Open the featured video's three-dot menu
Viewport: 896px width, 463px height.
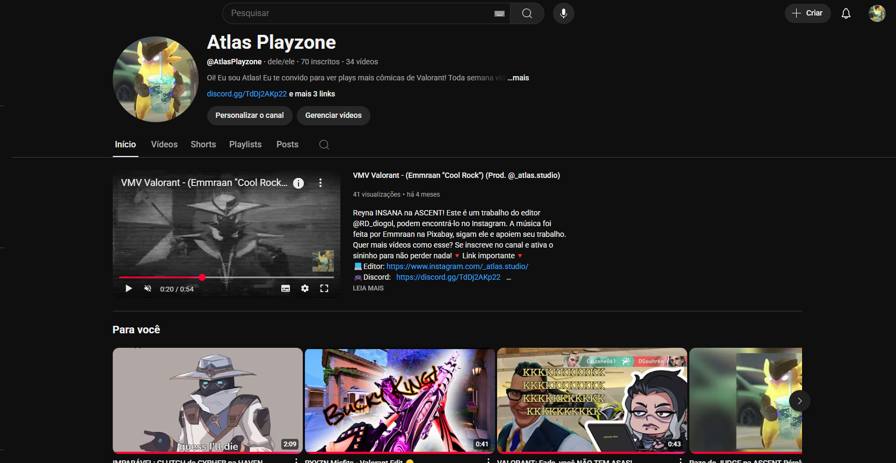coord(320,183)
